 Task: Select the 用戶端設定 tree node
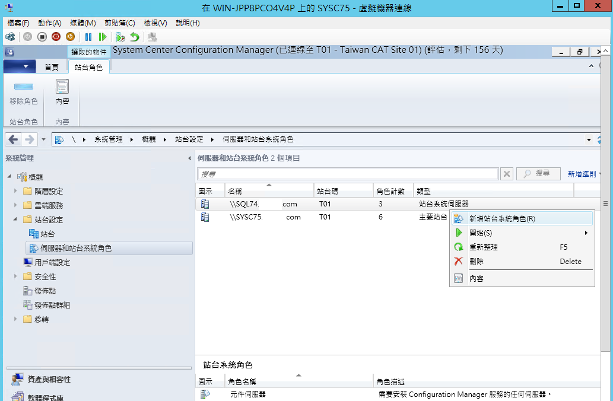(x=47, y=262)
